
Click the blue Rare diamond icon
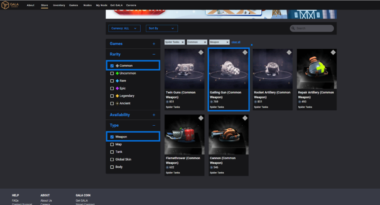point(117,80)
